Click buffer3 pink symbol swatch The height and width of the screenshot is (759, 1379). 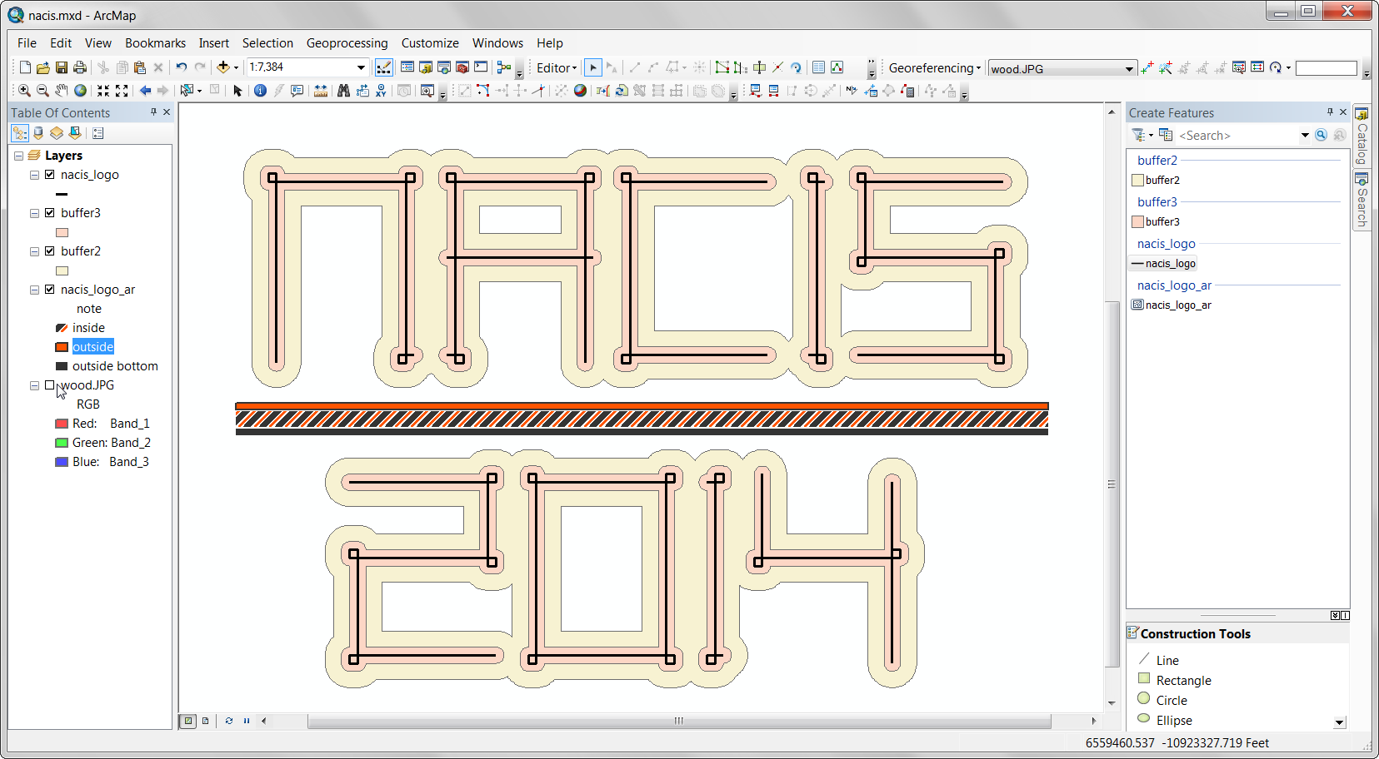tap(62, 232)
